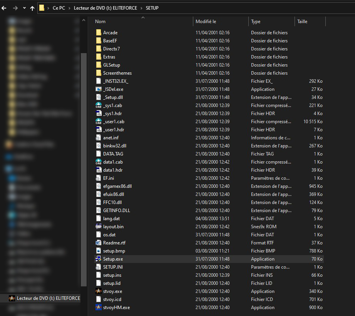Viewport: 355px width, 316px height.
Task: Sort files by the Nom column header
Action: click(x=100, y=22)
